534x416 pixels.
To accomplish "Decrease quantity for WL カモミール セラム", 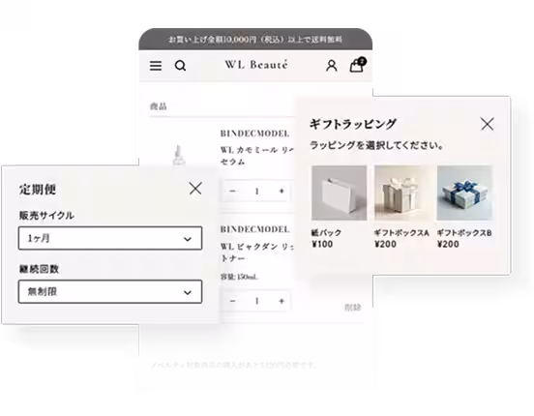I will 232,192.
